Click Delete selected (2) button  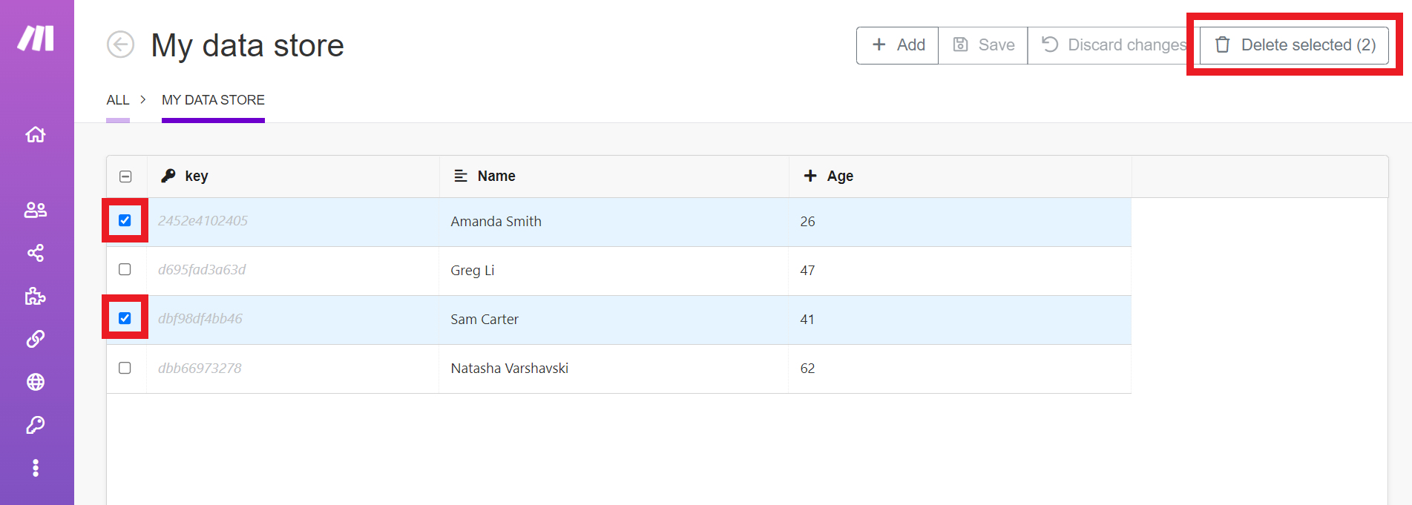(1295, 45)
